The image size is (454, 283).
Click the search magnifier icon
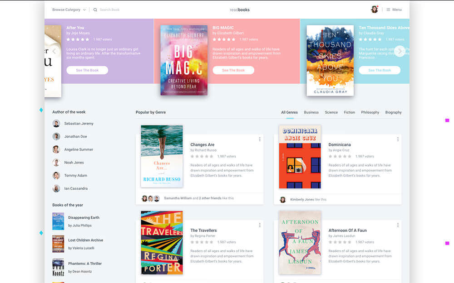(95, 10)
